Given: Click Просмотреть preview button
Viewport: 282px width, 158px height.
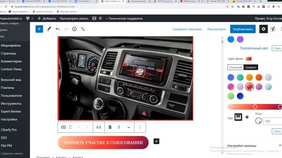Looking at the screenshot, I should coord(216,29).
